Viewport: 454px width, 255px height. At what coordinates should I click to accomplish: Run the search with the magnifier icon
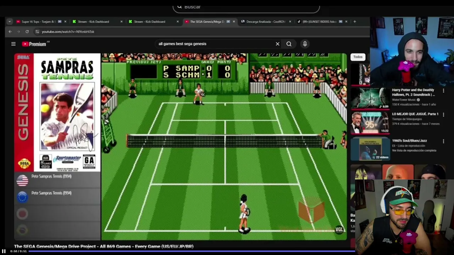289,44
